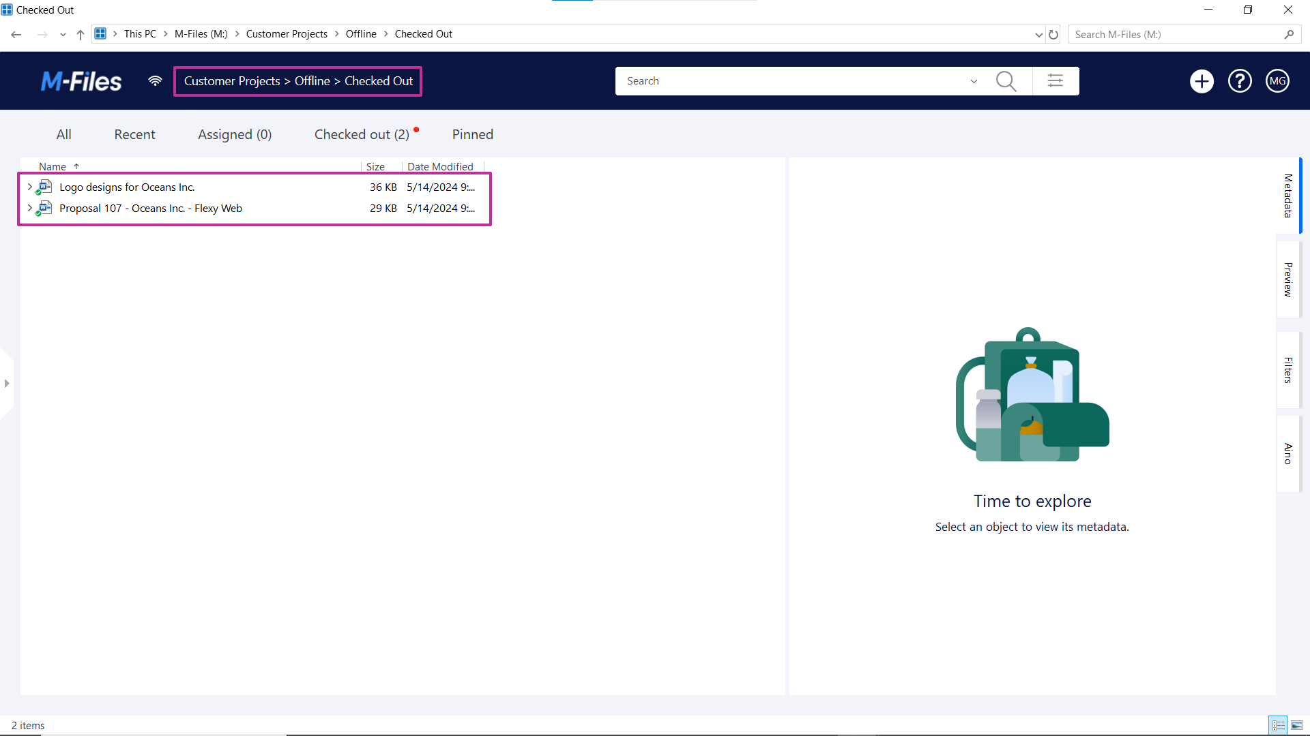This screenshot has width=1310, height=736.
Task: Click This PC in the address bar
Action: click(140, 34)
